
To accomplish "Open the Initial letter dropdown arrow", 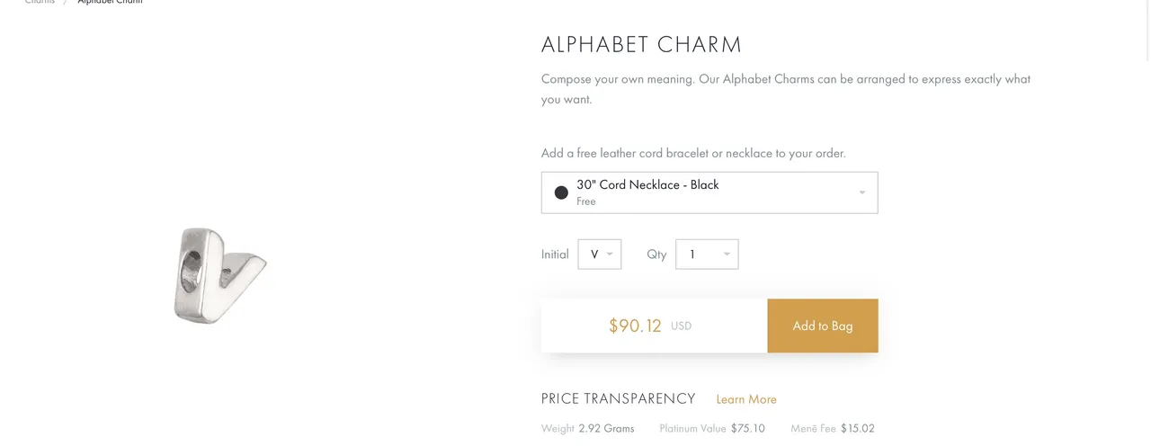I will click(x=610, y=254).
